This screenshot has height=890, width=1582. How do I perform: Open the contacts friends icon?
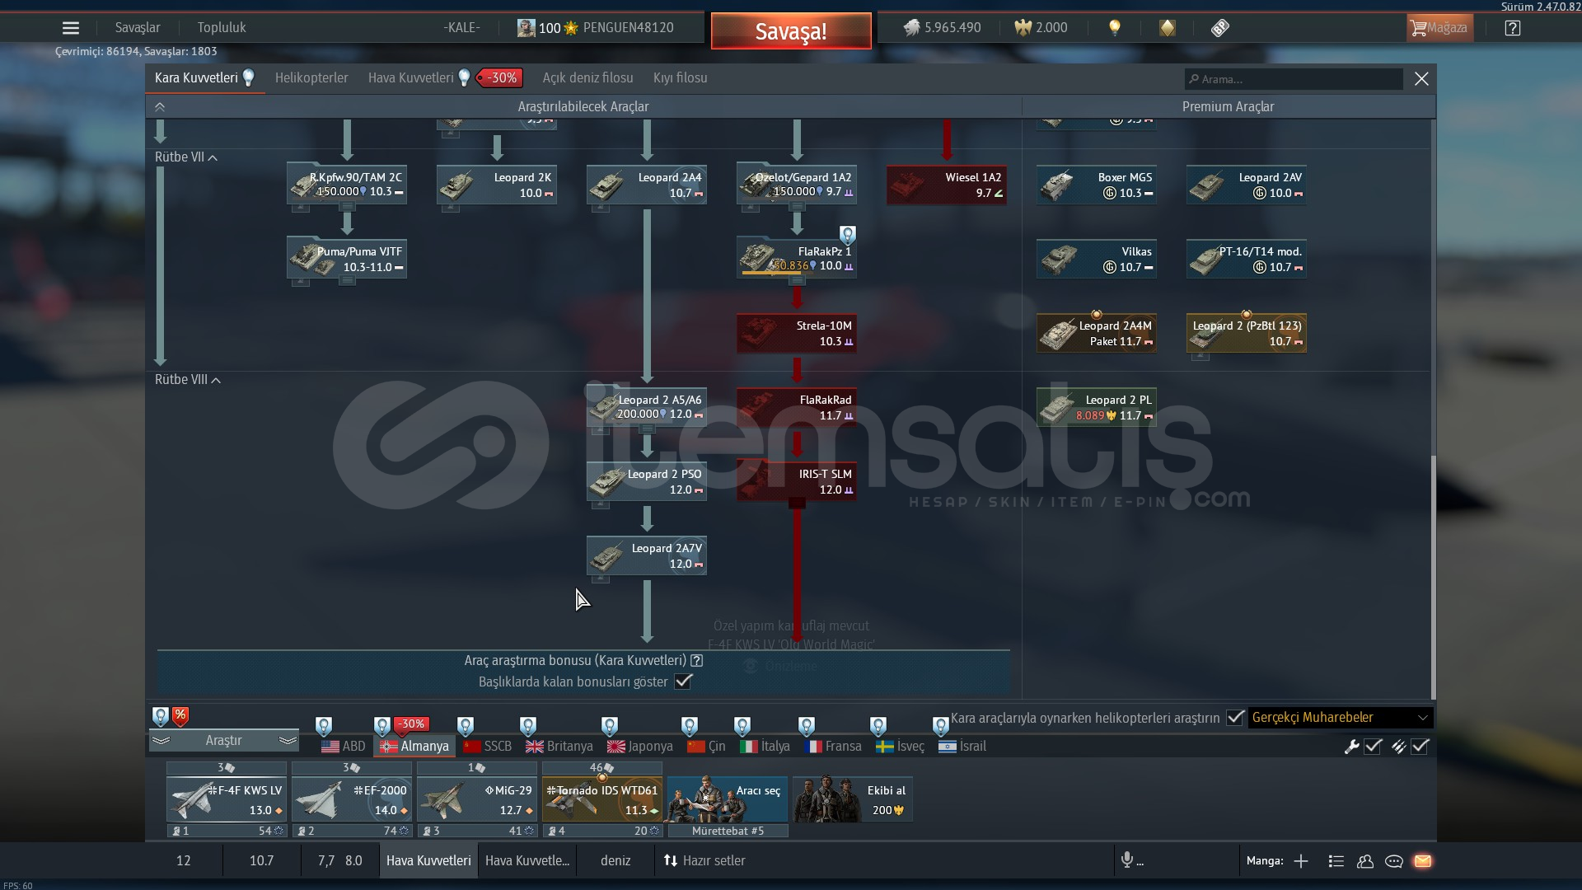pos(1365,861)
